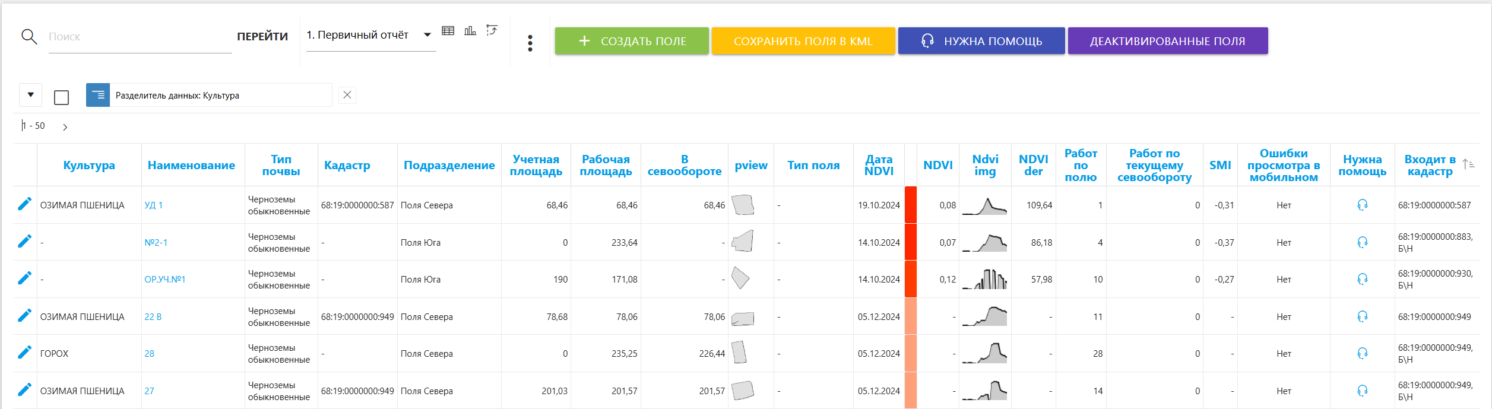1492x409 pixels.
Task: Go to next page of records 1 - 50
Action: coord(65,127)
